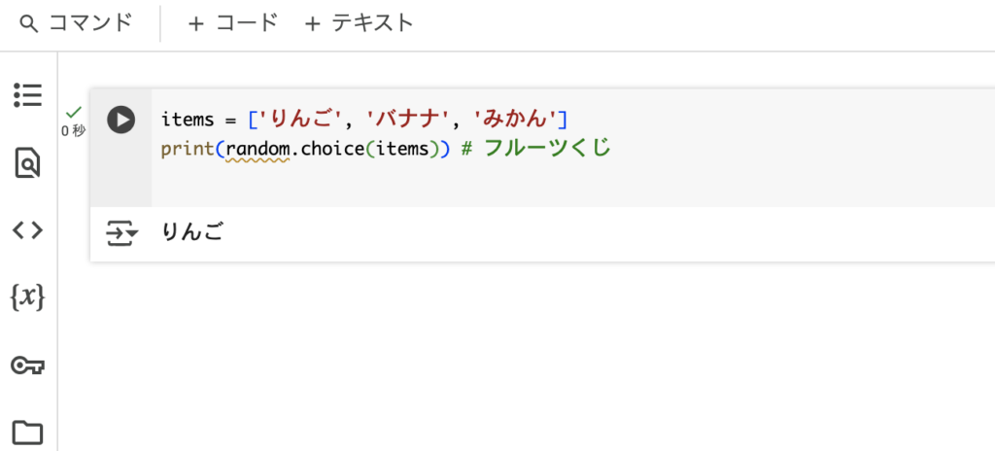995x451 pixels.
Task: Show the variables inspector {x} icon
Action: 28,297
